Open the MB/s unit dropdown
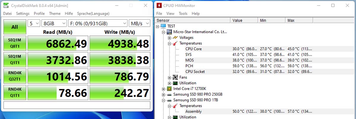This screenshot has height=119, width=356. (139, 23)
